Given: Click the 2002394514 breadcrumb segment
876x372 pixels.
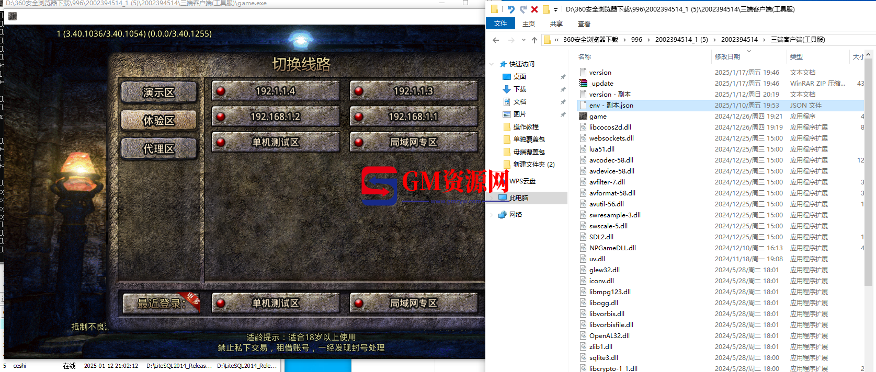Looking at the screenshot, I should click(739, 40).
